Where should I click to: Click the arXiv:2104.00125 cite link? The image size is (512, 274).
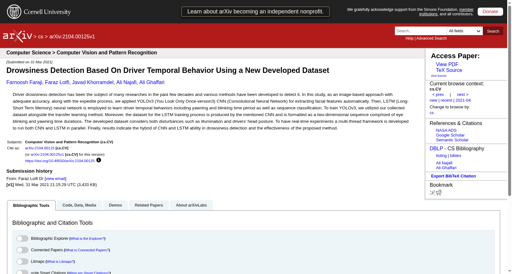(40, 148)
